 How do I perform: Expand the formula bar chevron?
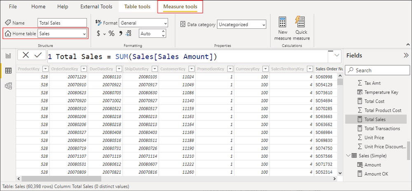(x=337, y=55)
